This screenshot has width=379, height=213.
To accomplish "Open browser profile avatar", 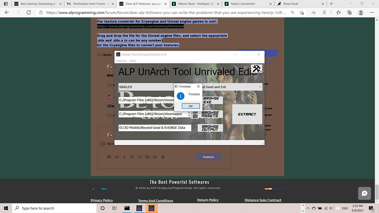I will (360, 12).
